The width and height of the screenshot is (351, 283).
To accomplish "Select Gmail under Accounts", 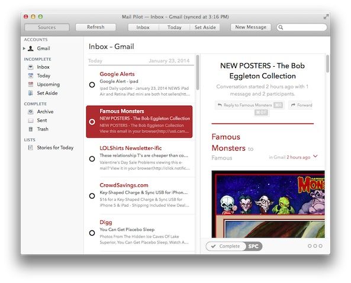I will point(43,48).
